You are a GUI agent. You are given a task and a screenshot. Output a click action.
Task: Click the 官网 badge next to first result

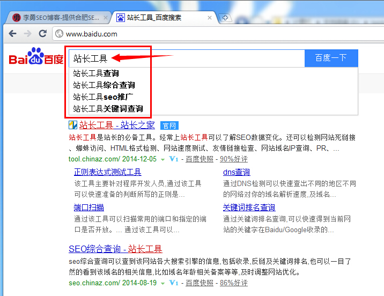click(169, 125)
